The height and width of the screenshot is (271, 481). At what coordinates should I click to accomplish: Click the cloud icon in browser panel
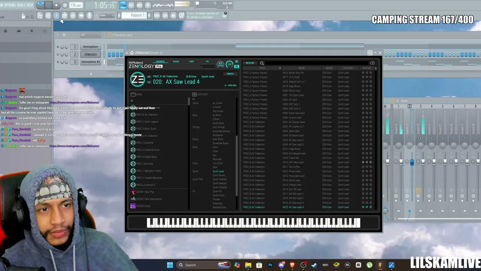[x=18, y=31]
